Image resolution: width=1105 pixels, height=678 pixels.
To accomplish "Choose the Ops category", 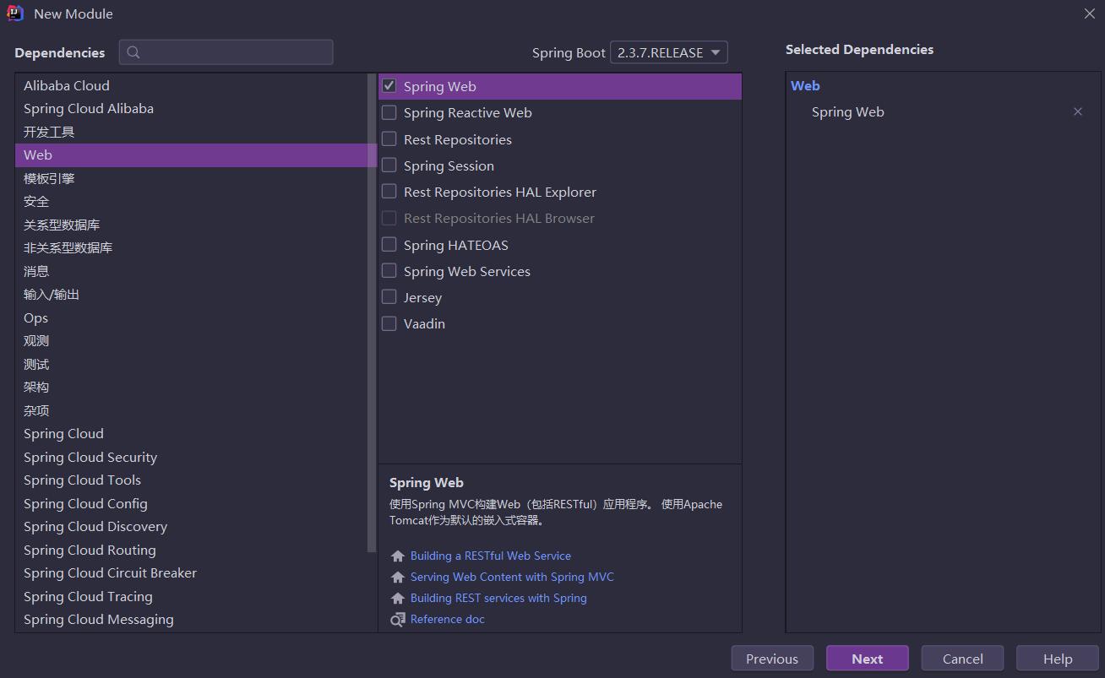I will tap(191, 317).
